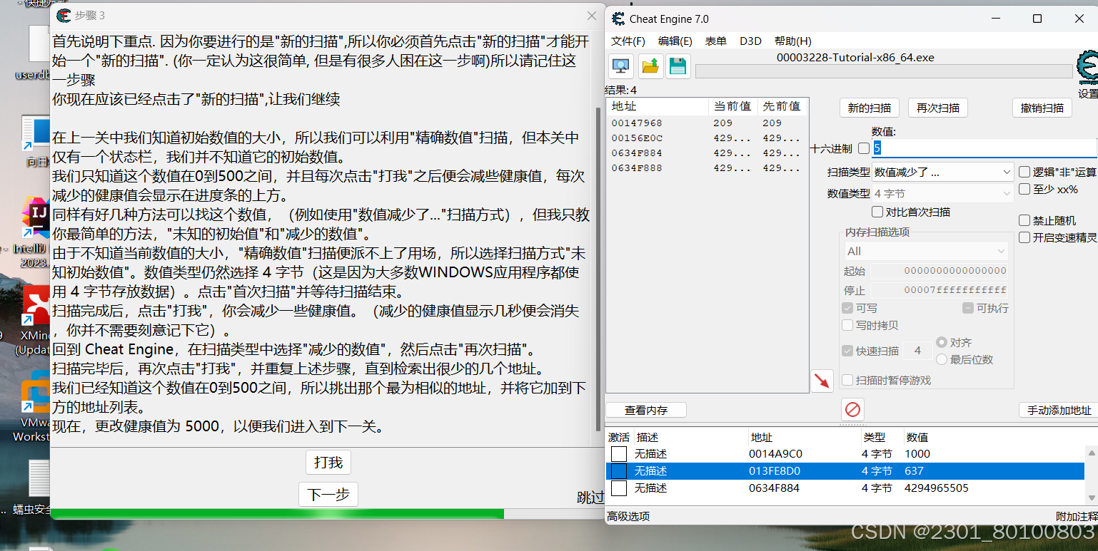This screenshot has width=1098, height=551.
Task: Enable the 至少 xx% checkbox
Action: [x=1024, y=189]
